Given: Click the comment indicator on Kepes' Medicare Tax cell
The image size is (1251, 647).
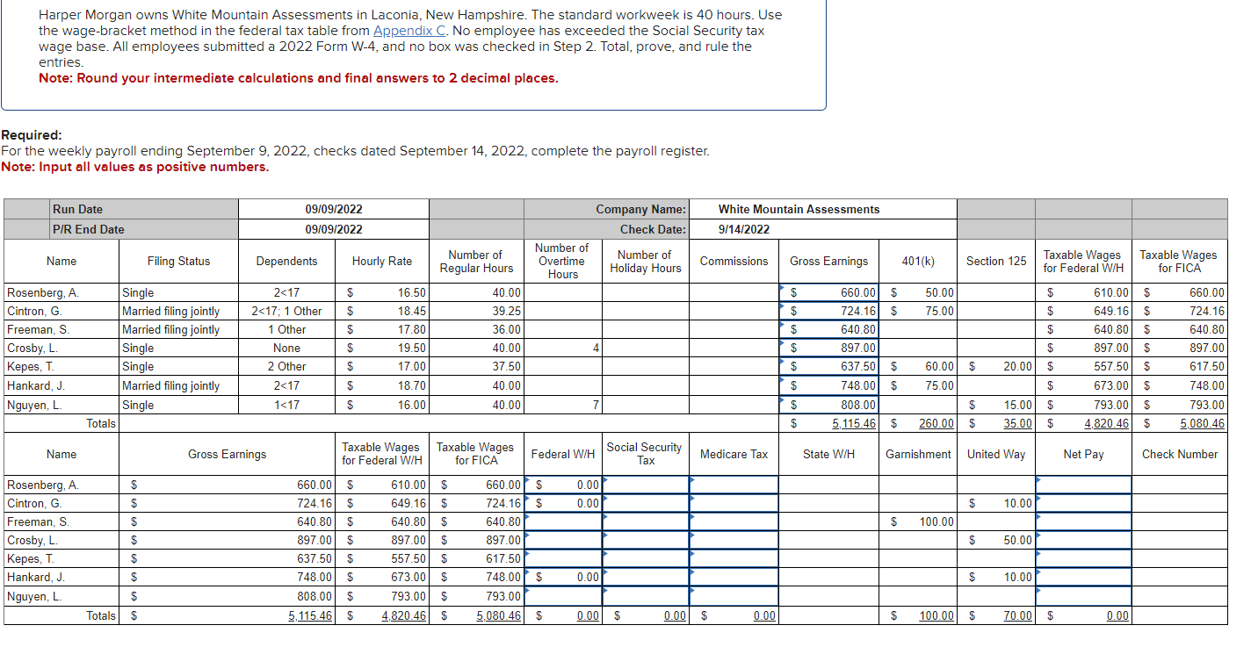Looking at the screenshot, I should [694, 554].
